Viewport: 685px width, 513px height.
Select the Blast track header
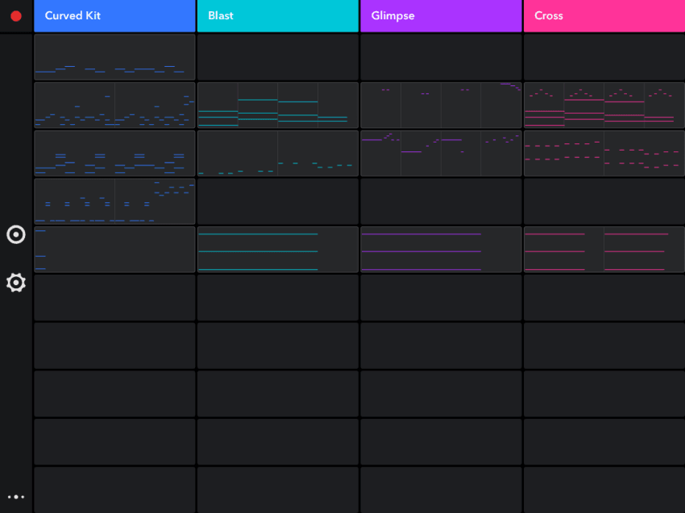click(277, 15)
